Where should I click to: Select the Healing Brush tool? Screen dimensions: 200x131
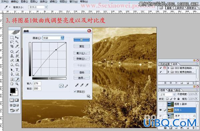pyautogui.click(x=12, y=52)
